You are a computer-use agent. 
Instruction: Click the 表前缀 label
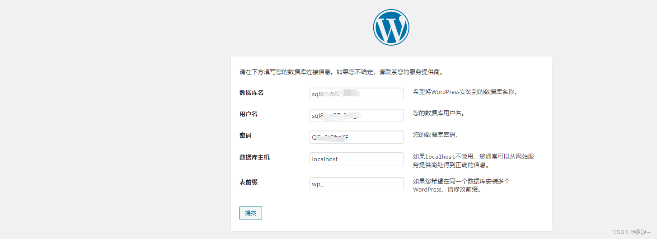tap(249, 182)
